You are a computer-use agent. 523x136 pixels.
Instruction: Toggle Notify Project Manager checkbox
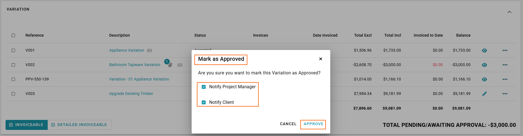[x=204, y=87]
